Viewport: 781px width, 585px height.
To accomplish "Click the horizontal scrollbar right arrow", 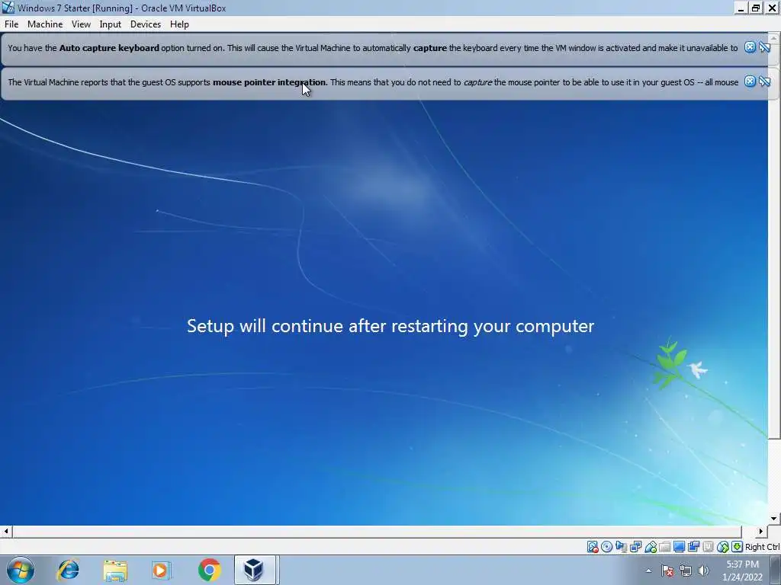I will pyautogui.click(x=760, y=531).
